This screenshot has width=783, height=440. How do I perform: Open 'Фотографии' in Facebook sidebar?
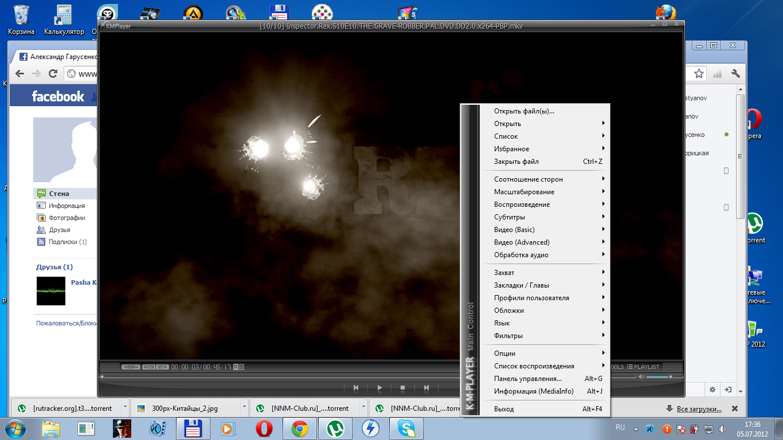[66, 218]
